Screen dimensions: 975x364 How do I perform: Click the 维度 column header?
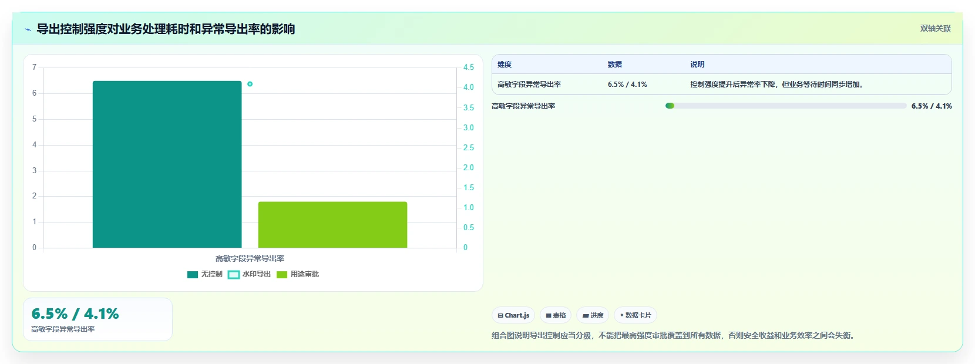(505, 65)
